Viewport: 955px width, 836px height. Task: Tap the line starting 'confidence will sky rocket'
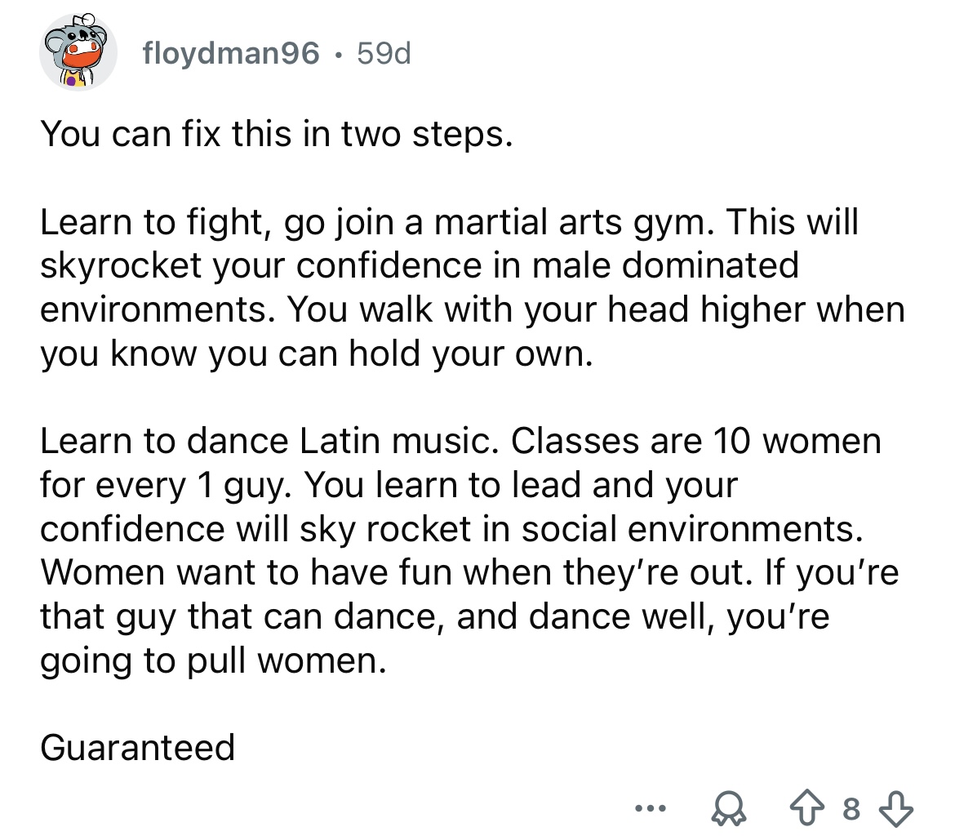[452, 528]
